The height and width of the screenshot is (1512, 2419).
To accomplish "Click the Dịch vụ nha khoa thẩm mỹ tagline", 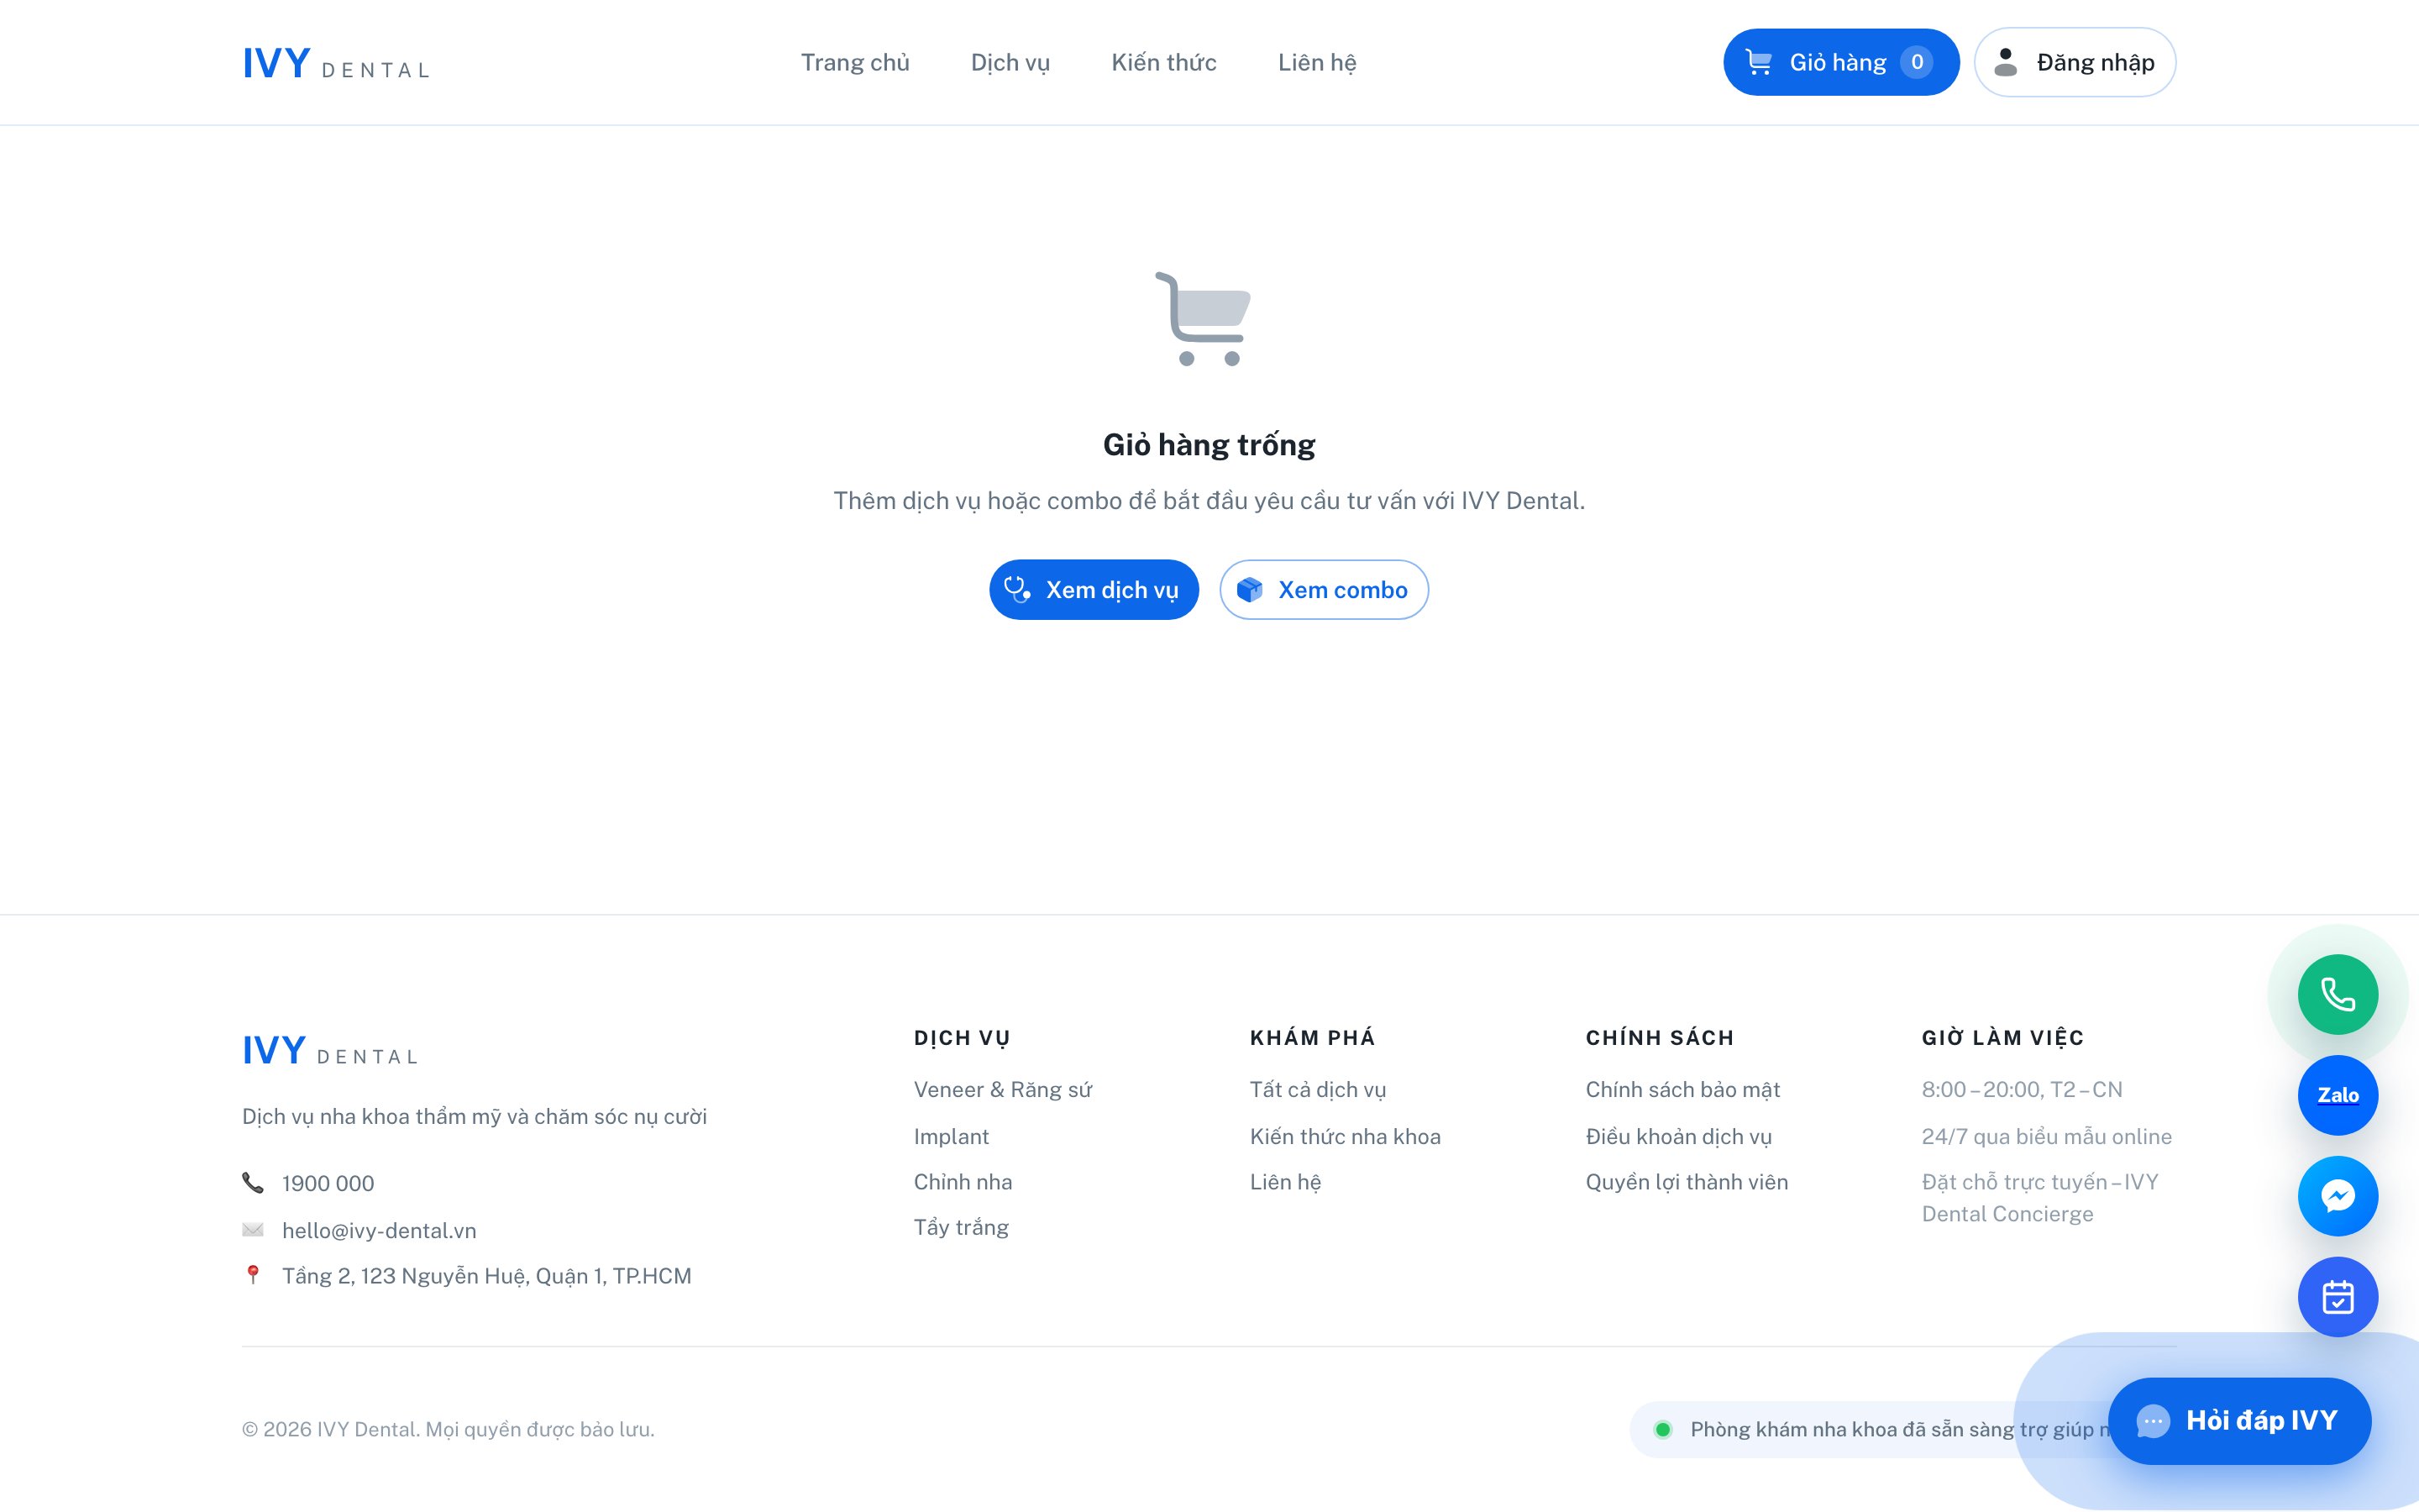I will tap(474, 1117).
